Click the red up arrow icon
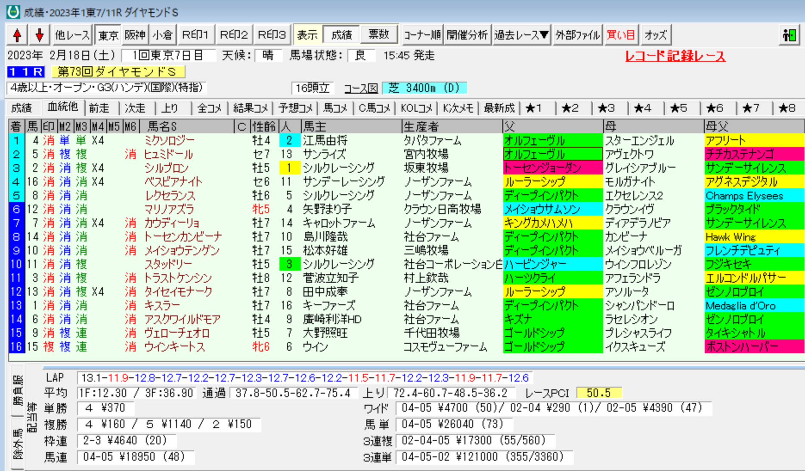The height and width of the screenshot is (471, 805). point(18,35)
